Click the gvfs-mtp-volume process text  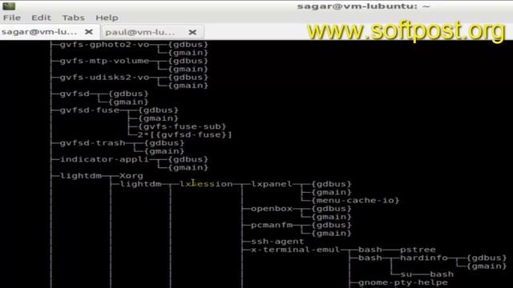[x=104, y=61]
